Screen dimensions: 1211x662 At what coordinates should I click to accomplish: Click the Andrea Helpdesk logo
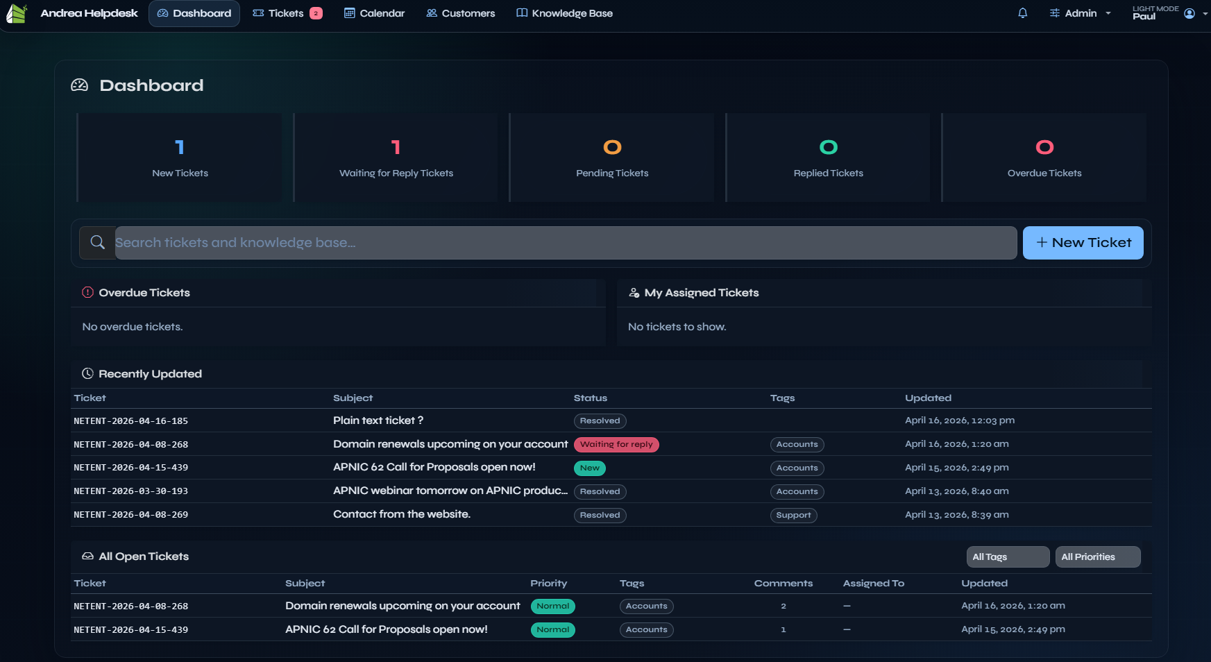tap(16, 12)
